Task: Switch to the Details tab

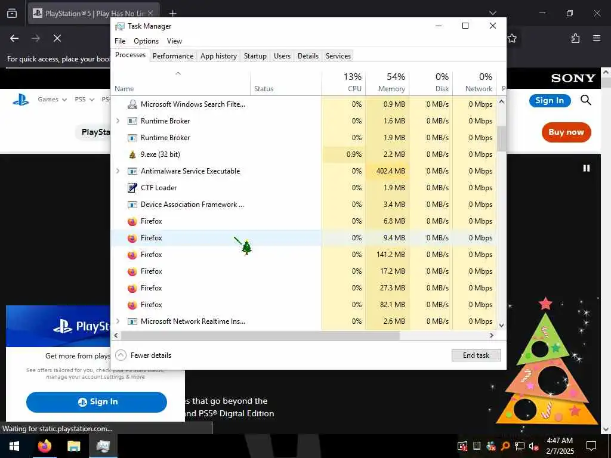Action: (x=308, y=56)
